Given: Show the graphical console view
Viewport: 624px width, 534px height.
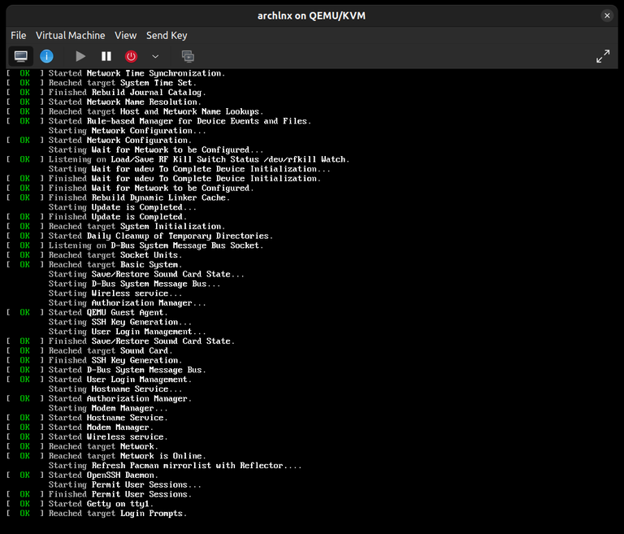Looking at the screenshot, I should pos(20,57).
